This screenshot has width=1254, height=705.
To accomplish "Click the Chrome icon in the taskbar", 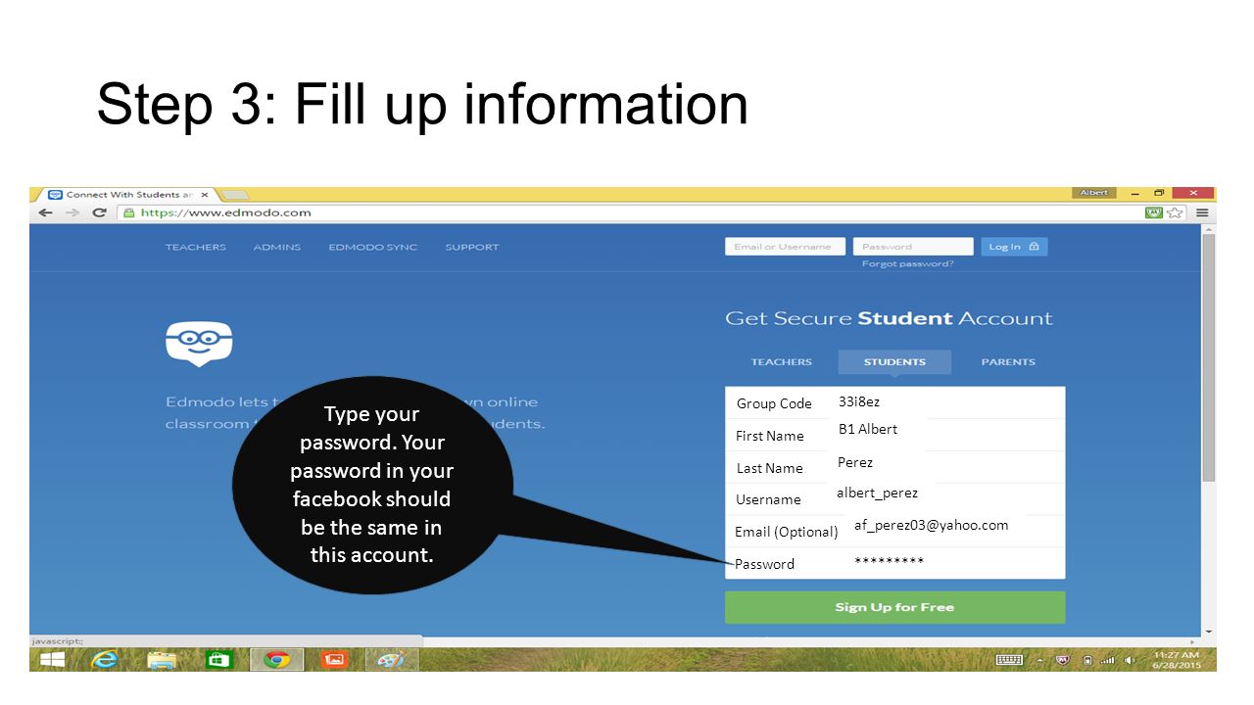I will click(x=276, y=660).
